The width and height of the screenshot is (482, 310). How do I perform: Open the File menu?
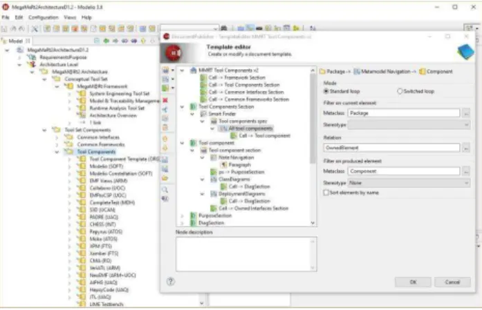point(6,17)
